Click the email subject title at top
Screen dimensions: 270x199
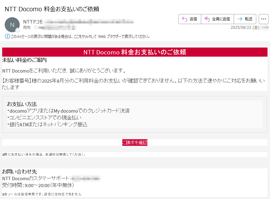[x=52, y=9]
